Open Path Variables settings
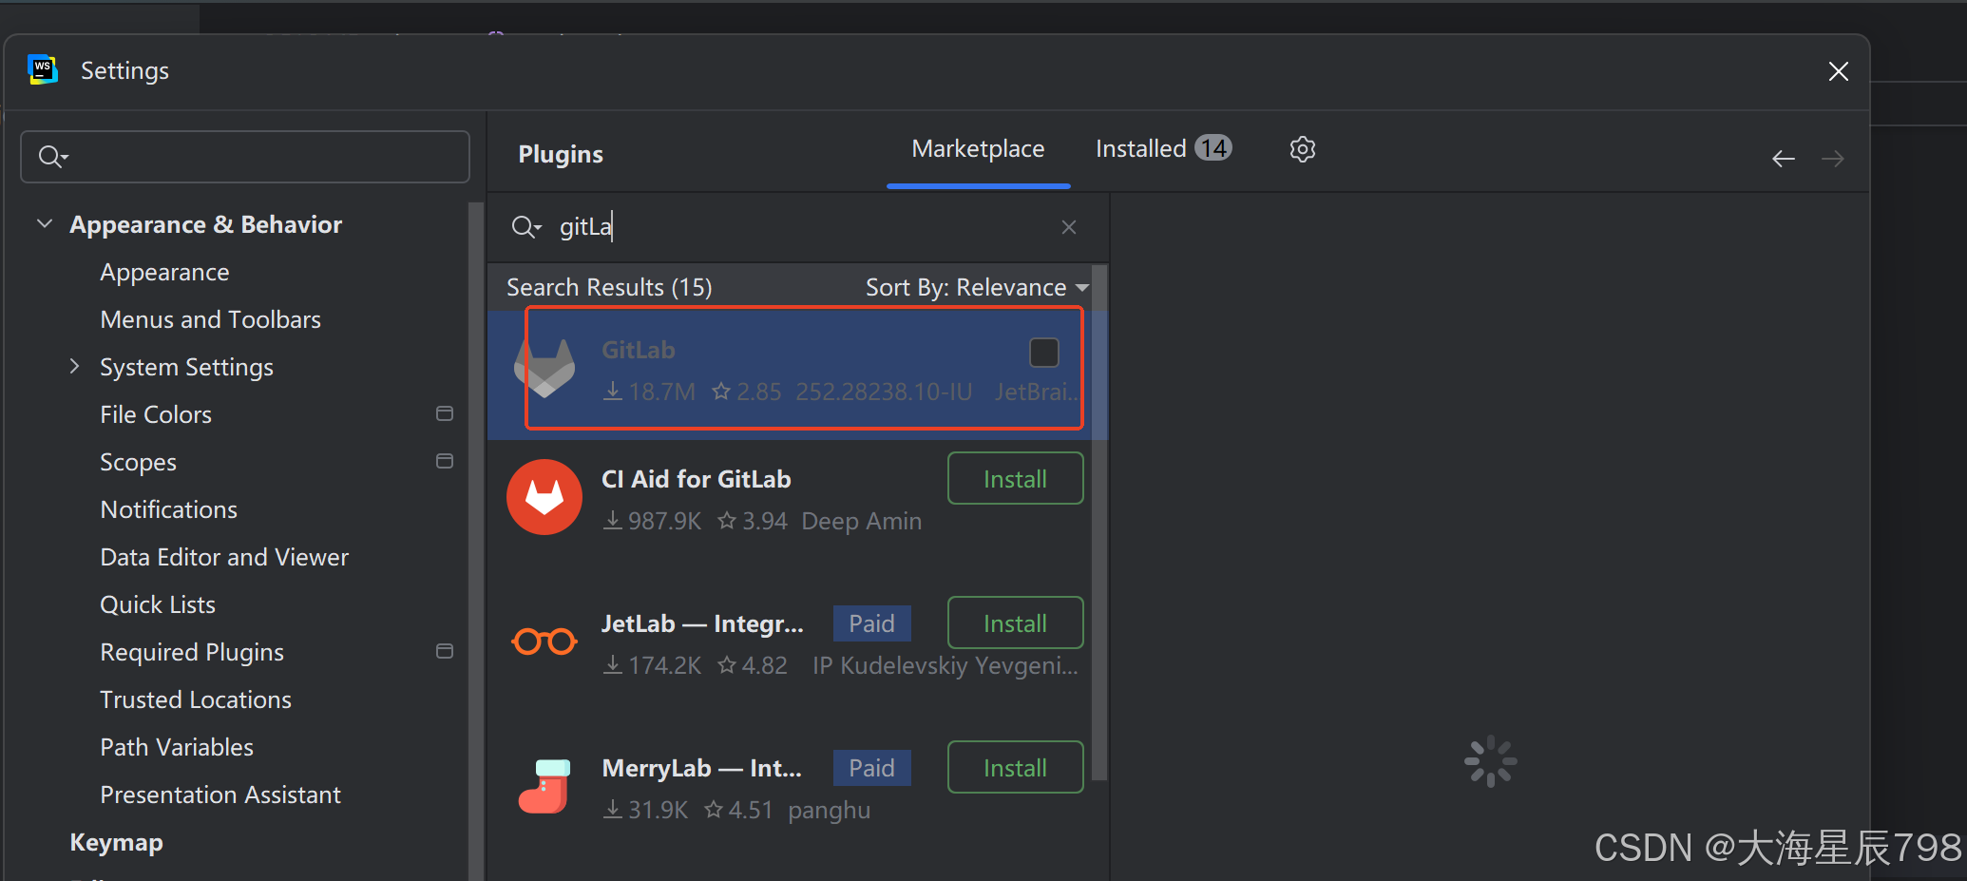Viewport: 1967px width, 881px height. pyautogui.click(x=177, y=747)
